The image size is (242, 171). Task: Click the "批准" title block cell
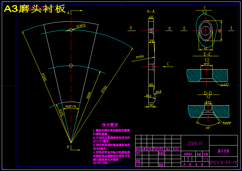[x=161, y=165]
